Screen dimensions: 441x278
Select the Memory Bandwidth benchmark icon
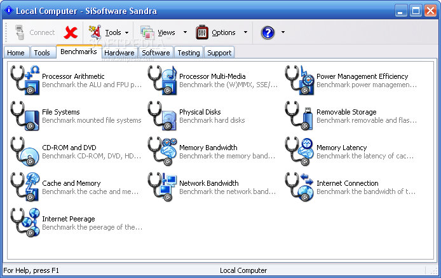tap(162, 151)
